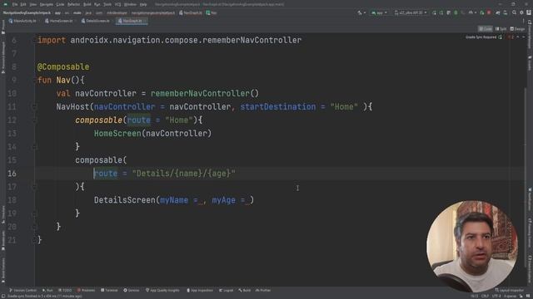The width and height of the screenshot is (533, 299).
Task: Click the '4 spaces' indent status
Action: [x=511, y=297]
